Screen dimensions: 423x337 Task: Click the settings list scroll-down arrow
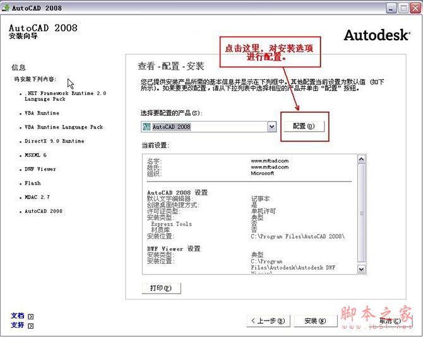[362, 269]
